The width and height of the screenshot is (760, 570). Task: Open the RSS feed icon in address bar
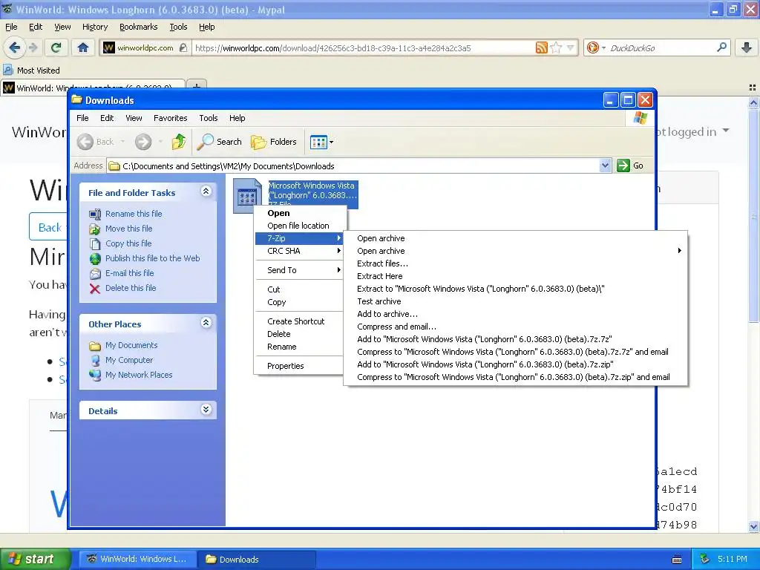(541, 47)
